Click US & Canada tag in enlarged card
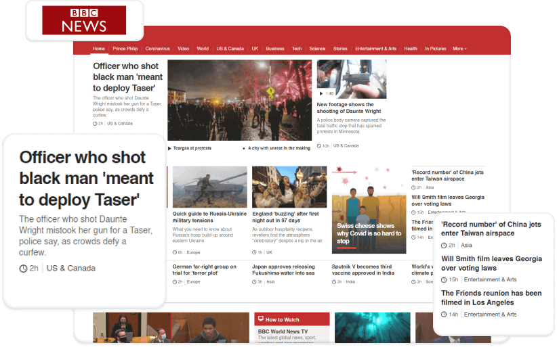The image size is (557, 347). [x=70, y=269]
